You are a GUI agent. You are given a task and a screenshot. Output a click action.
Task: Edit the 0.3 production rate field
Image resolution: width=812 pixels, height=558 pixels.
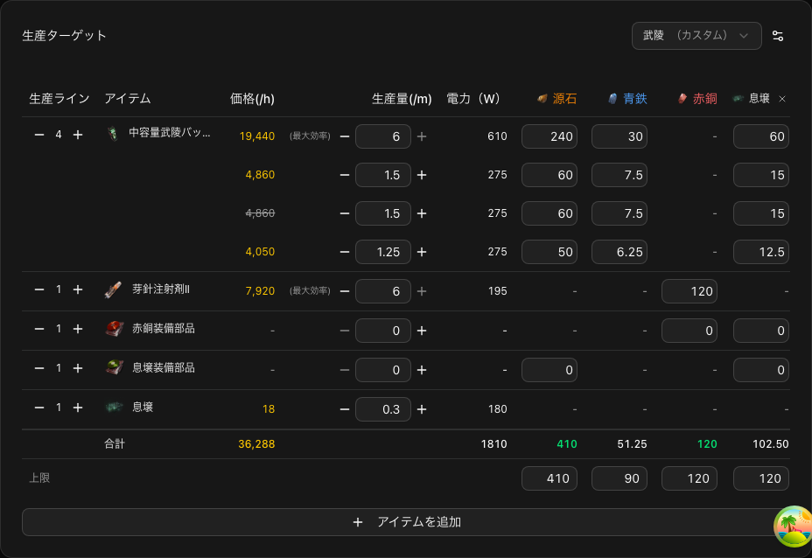(383, 409)
